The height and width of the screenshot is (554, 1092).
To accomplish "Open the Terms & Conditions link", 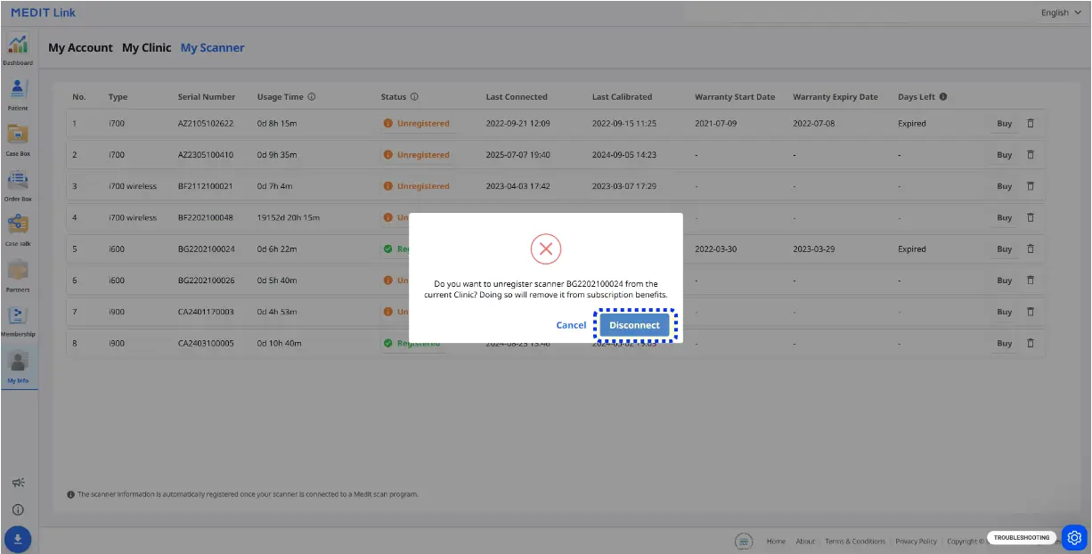I will pyautogui.click(x=854, y=542).
